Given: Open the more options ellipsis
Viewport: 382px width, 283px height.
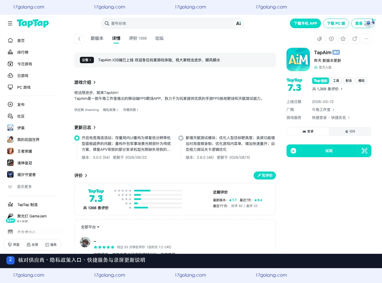Looking at the screenshot, I should 366,39.
